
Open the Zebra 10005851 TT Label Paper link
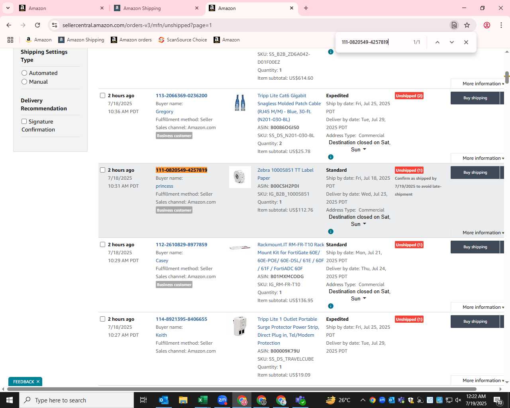pyautogui.click(x=285, y=174)
